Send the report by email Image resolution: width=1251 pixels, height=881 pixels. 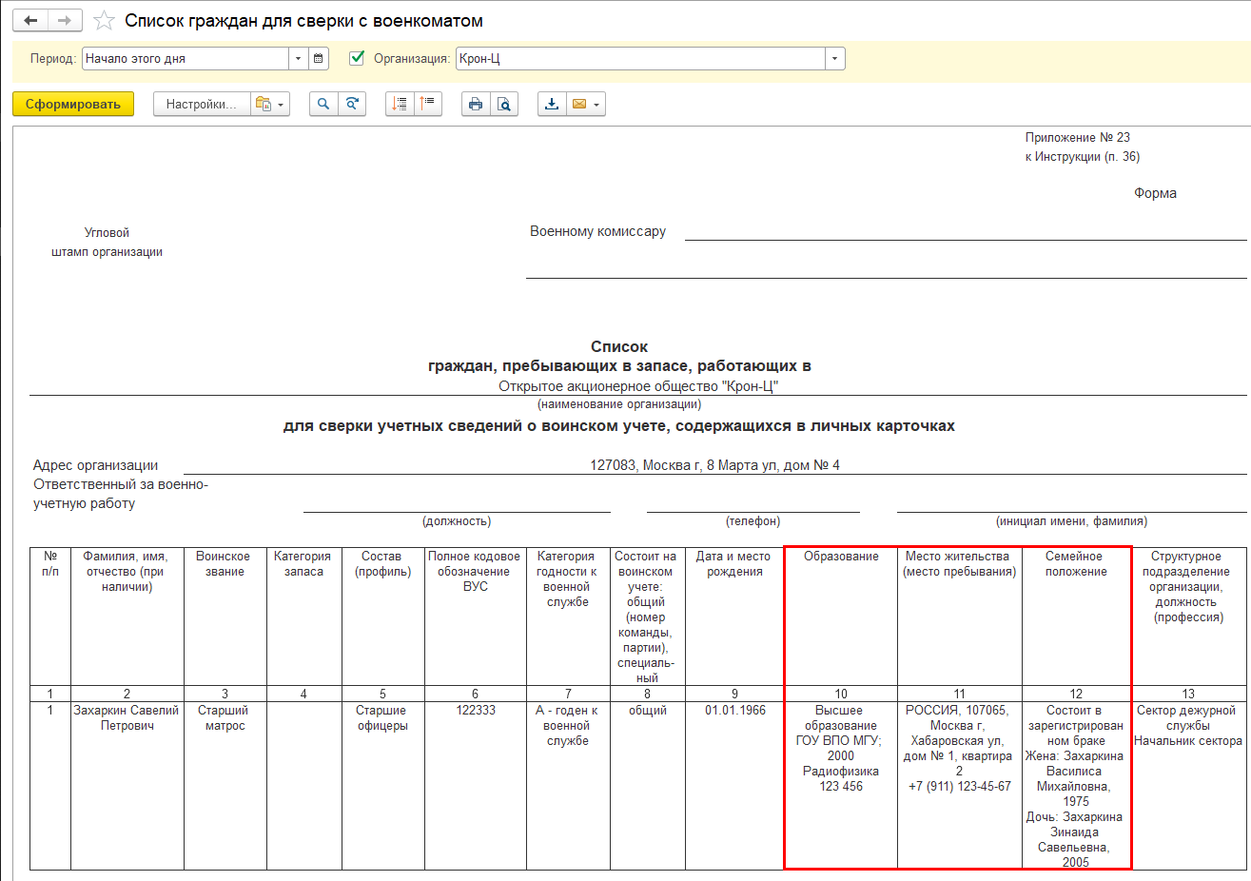pyautogui.click(x=578, y=105)
